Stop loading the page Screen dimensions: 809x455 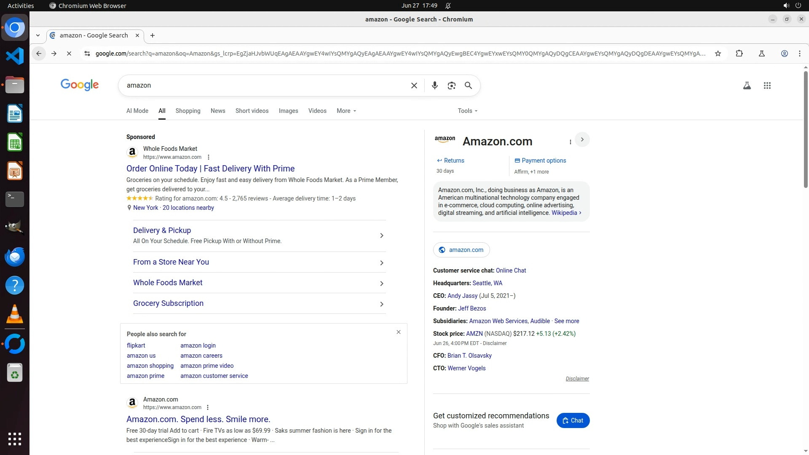point(69,54)
